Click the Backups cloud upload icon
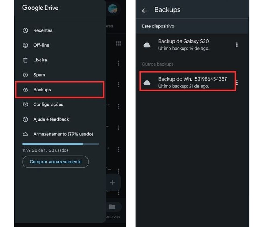265x227 pixels. pos(25,90)
